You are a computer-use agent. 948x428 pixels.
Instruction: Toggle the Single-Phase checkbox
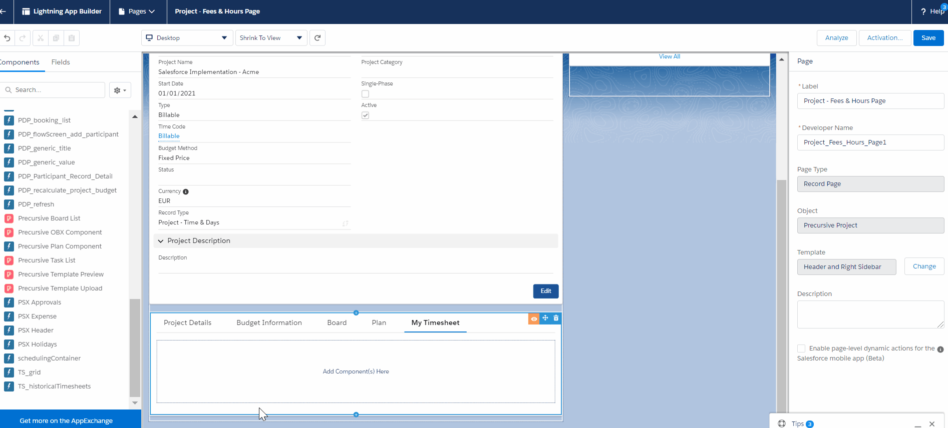coord(365,94)
